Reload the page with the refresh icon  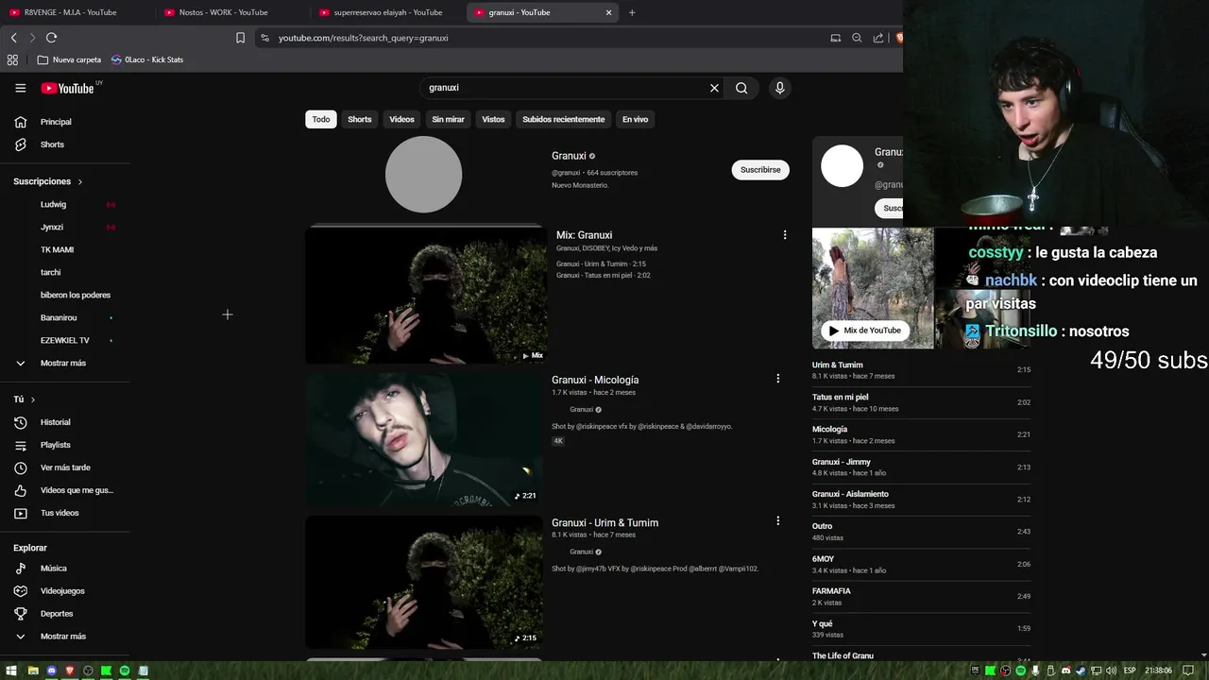(x=51, y=38)
